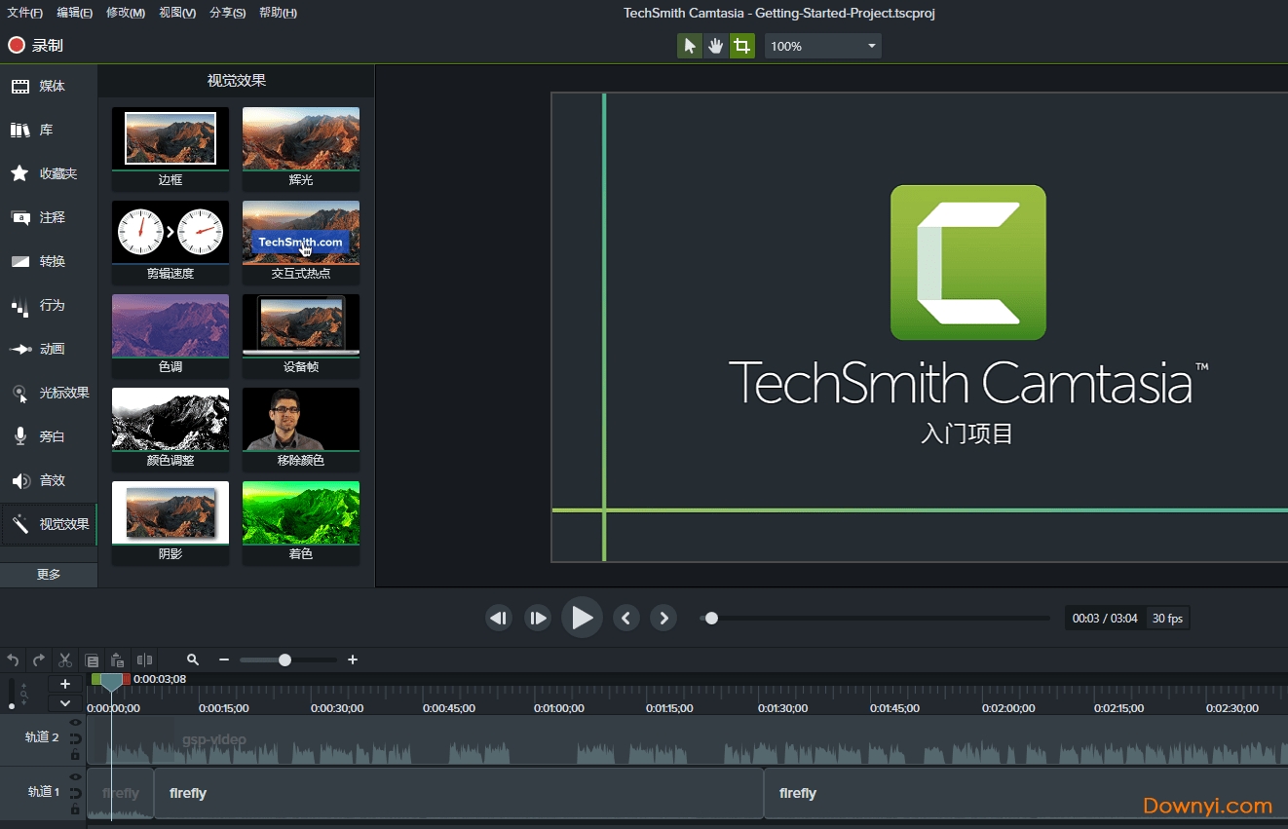Select the Pan hand tool above the canvas
Screen dimensions: 1288x829
tap(716, 45)
